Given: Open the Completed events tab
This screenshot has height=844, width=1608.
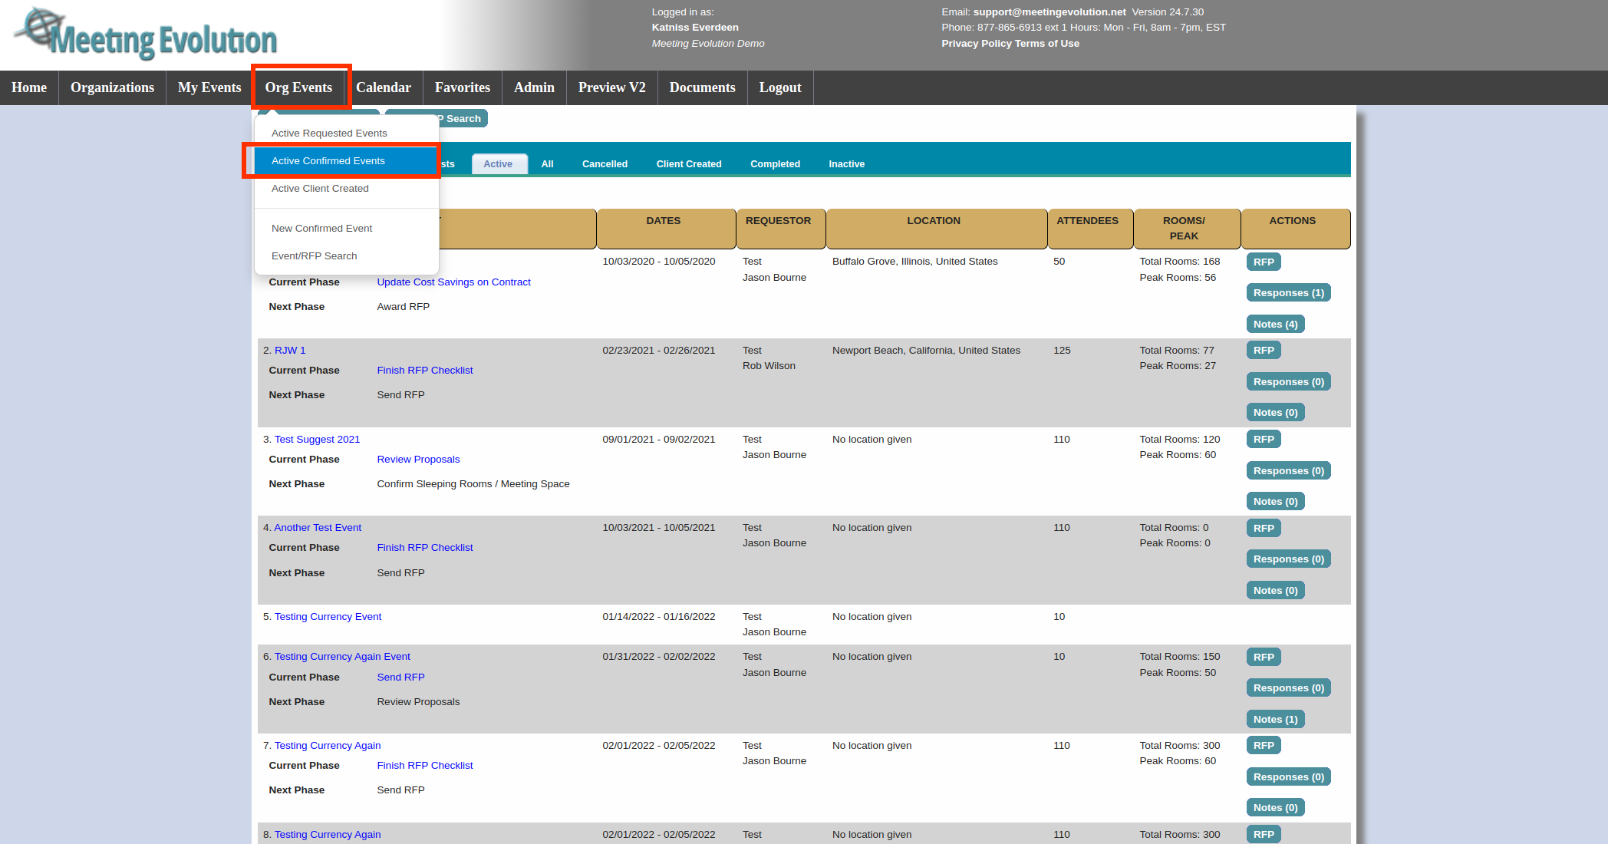Looking at the screenshot, I should click(775, 163).
